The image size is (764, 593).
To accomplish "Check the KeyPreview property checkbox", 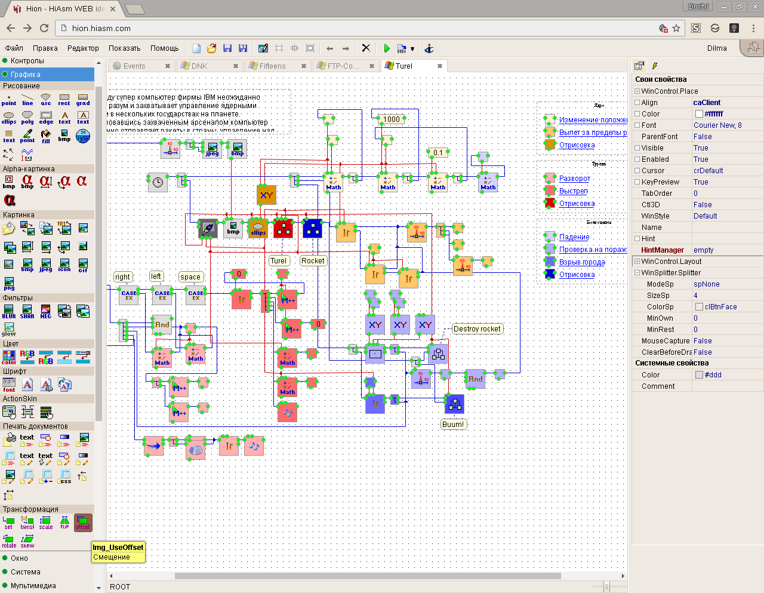I will (637, 182).
